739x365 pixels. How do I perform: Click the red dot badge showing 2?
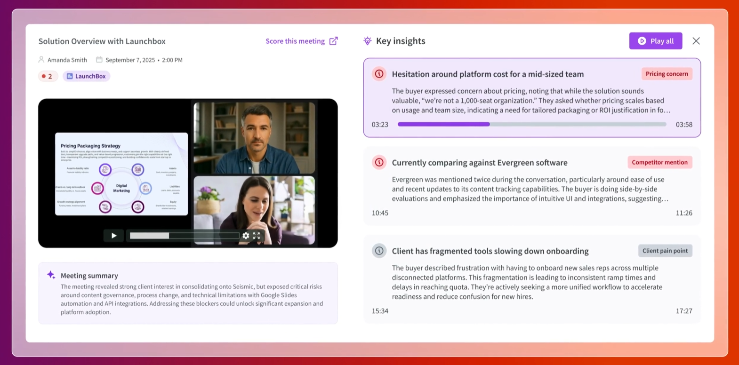point(48,76)
